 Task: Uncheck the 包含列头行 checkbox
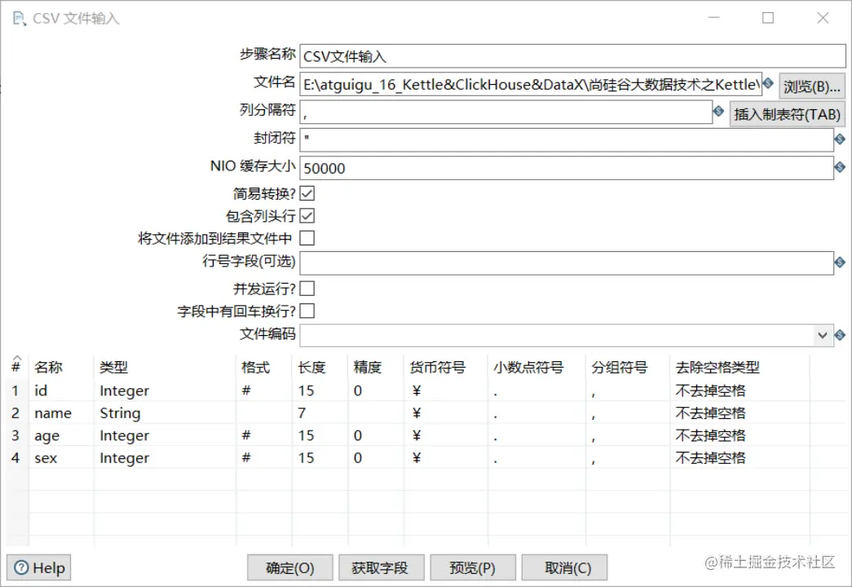coord(307,216)
